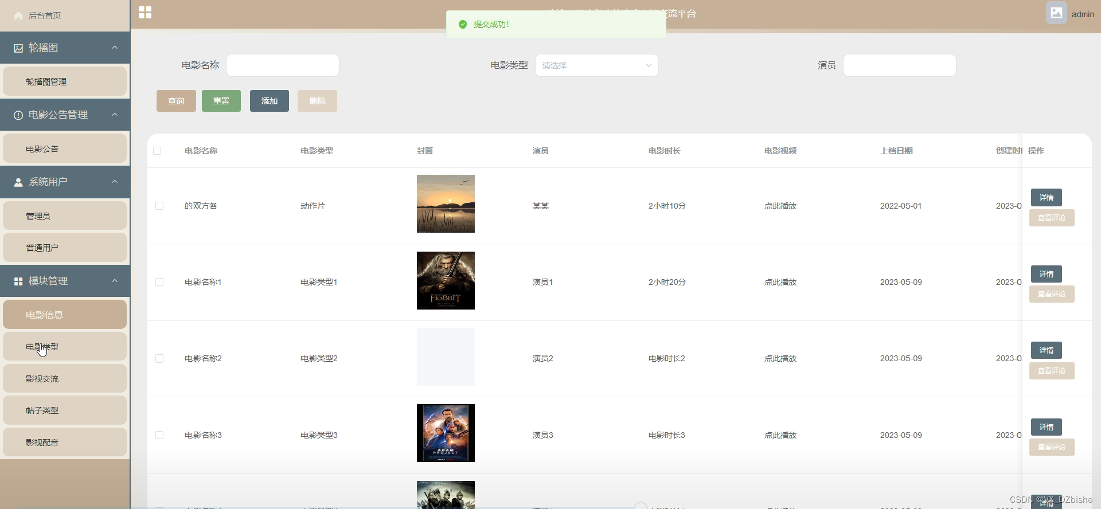Screen dimensions: 1101x509
Task: Select the checkbox for row 电影名称2
Action: [159, 358]
